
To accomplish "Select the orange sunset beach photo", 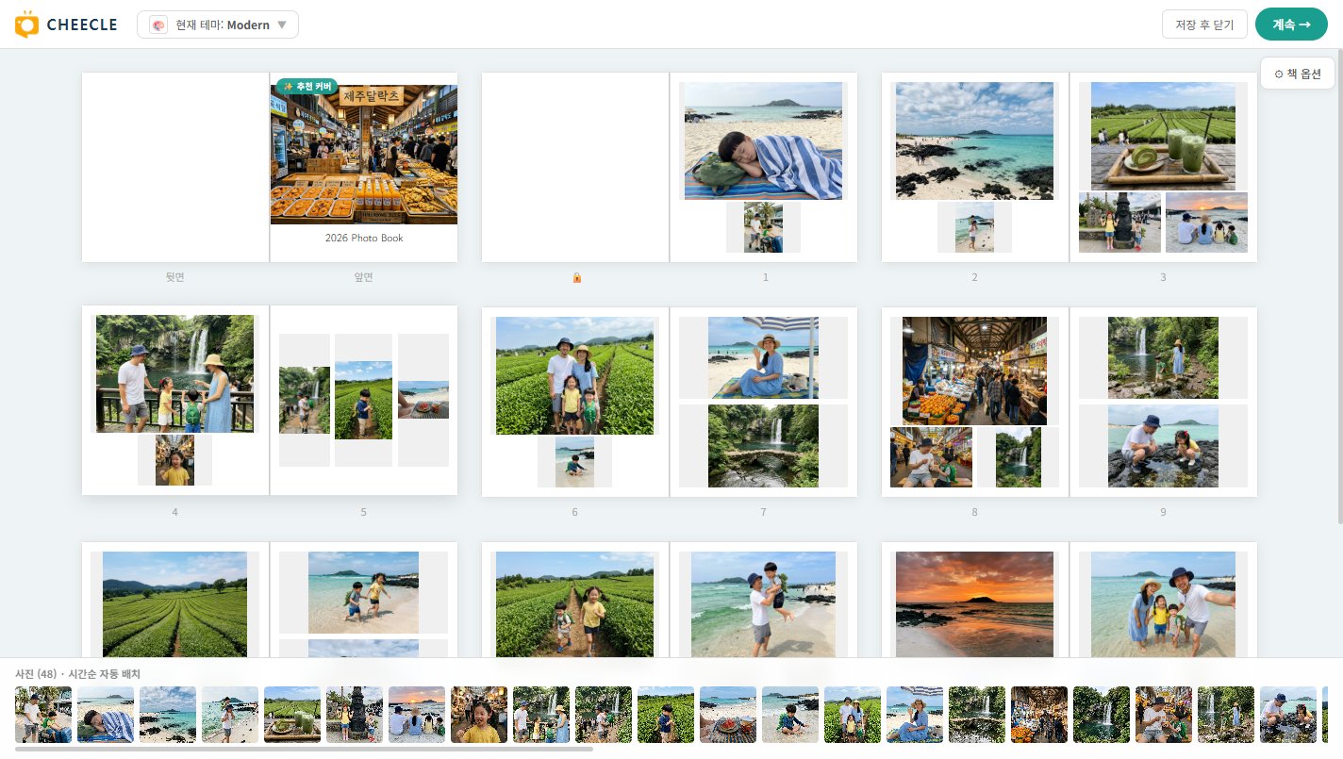I will (x=974, y=604).
